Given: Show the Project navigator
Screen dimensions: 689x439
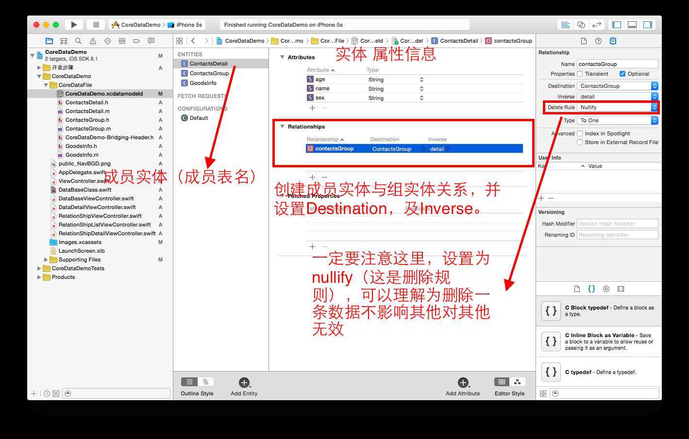Looking at the screenshot, I should (x=49, y=41).
